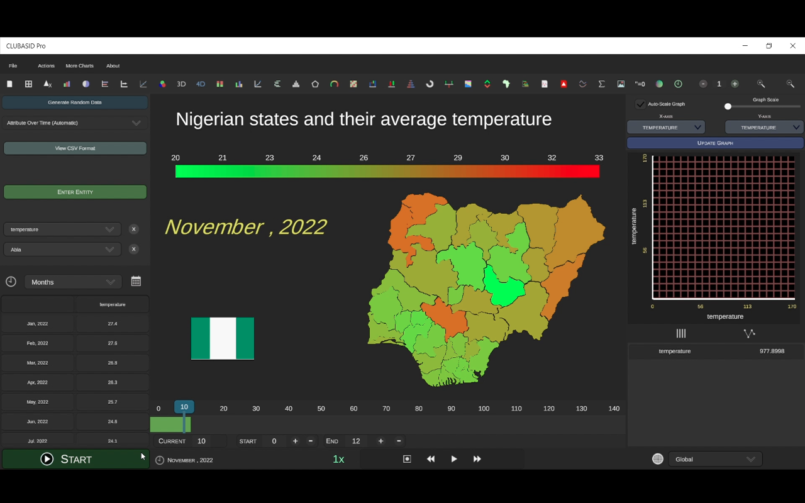Click the zoom in magnifier icon

click(761, 84)
